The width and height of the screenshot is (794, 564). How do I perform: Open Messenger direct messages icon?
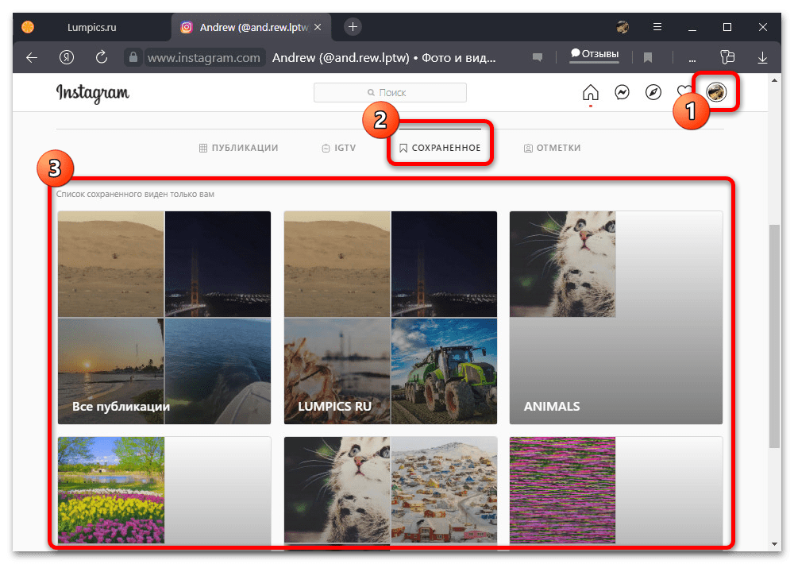click(622, 93)
